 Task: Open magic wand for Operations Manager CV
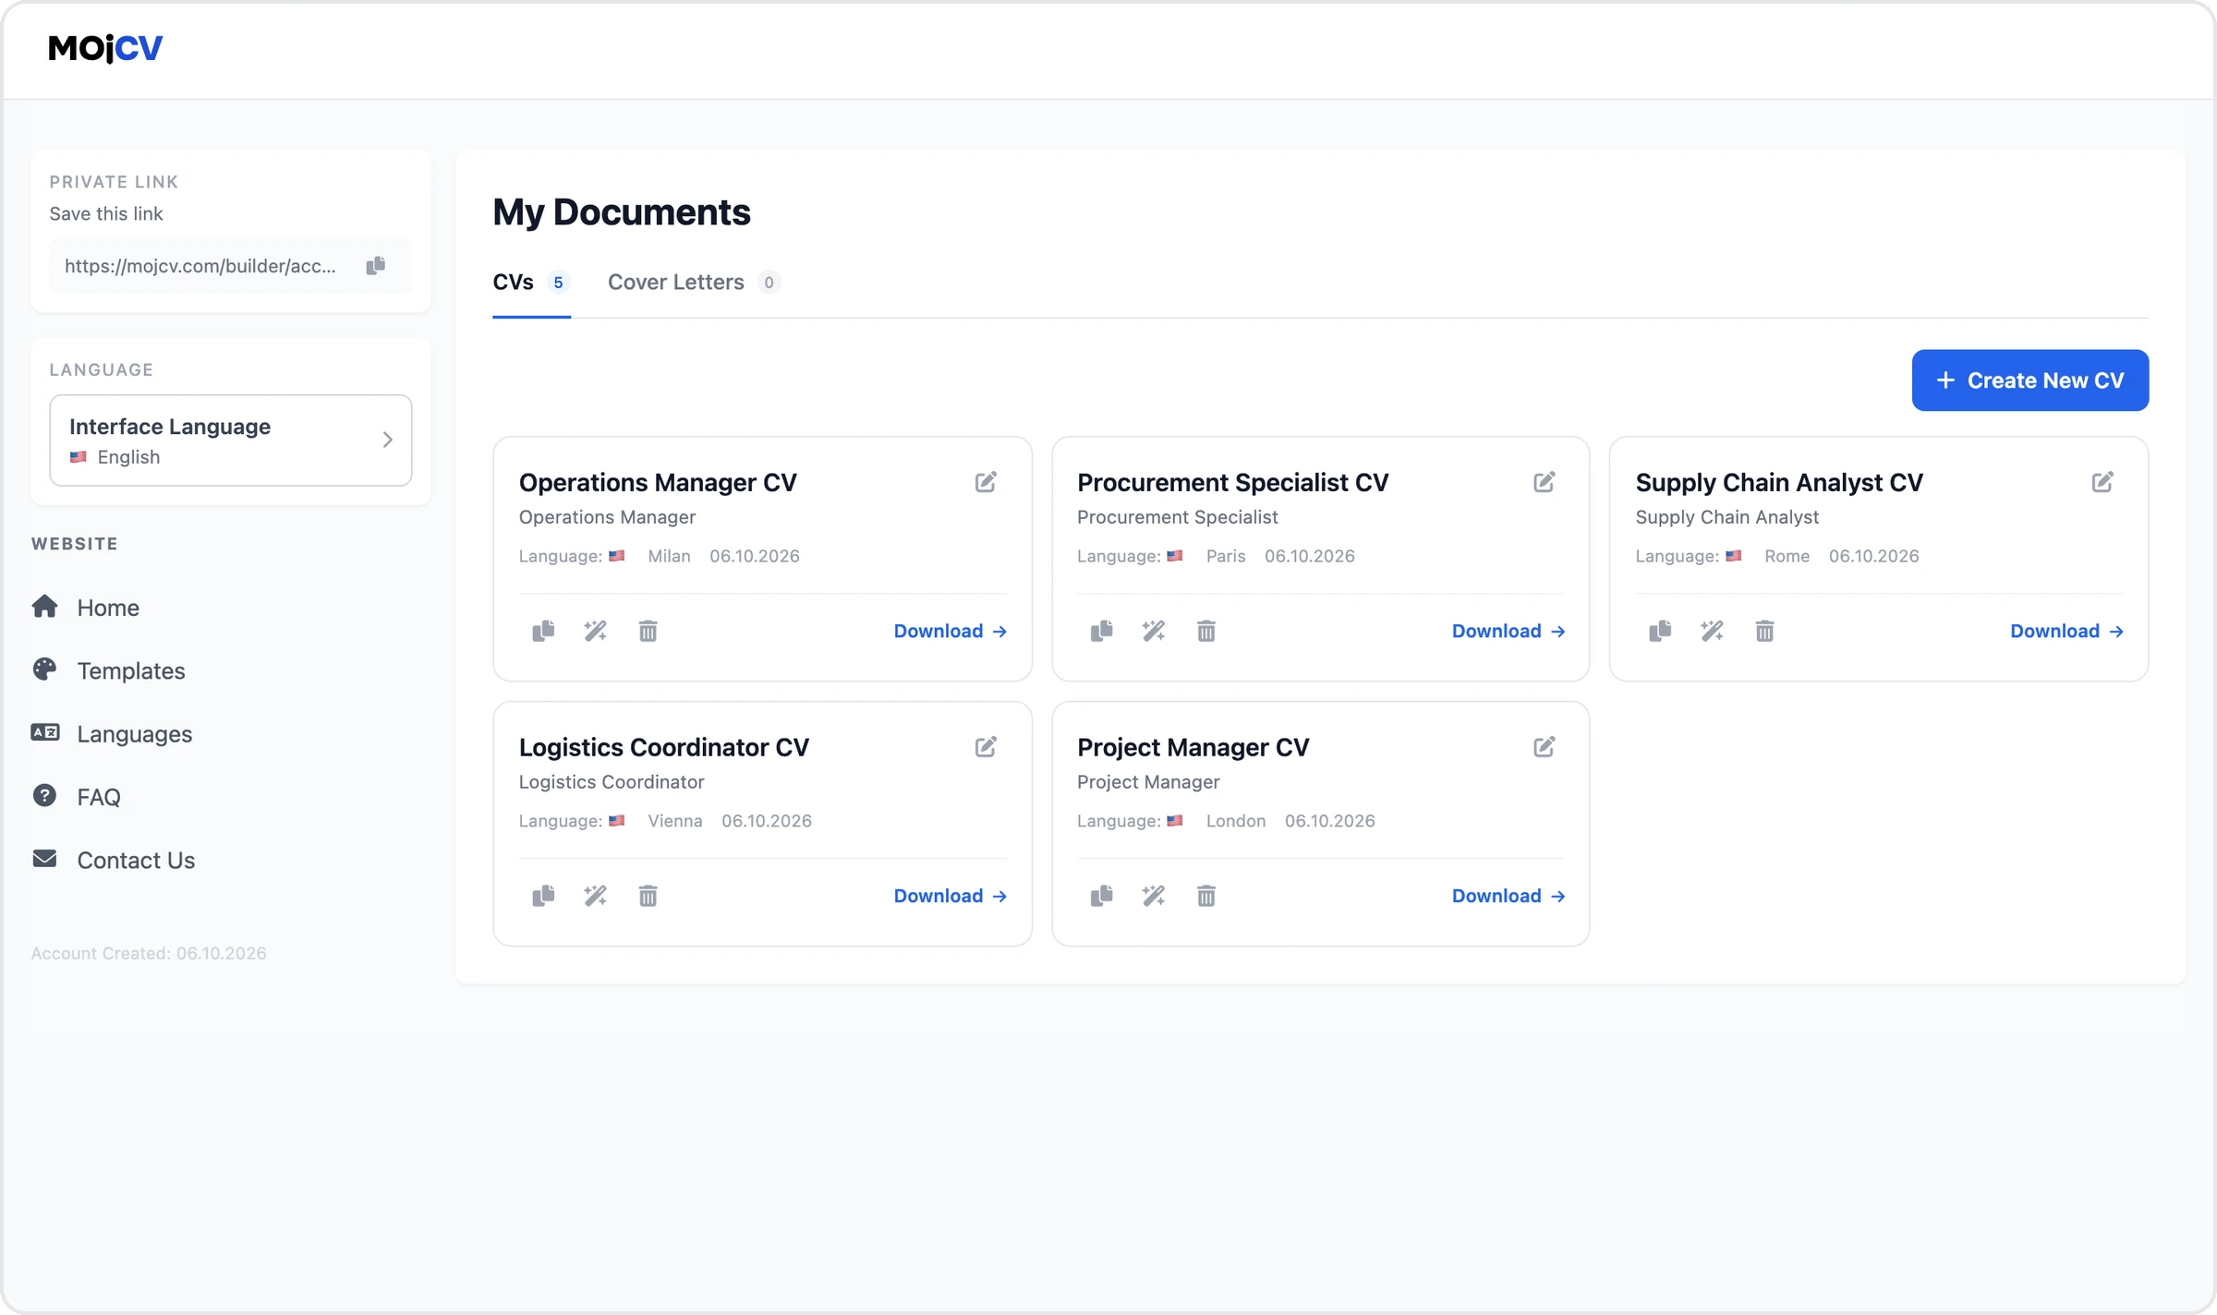pyautogui.click(x=596, y=631)
